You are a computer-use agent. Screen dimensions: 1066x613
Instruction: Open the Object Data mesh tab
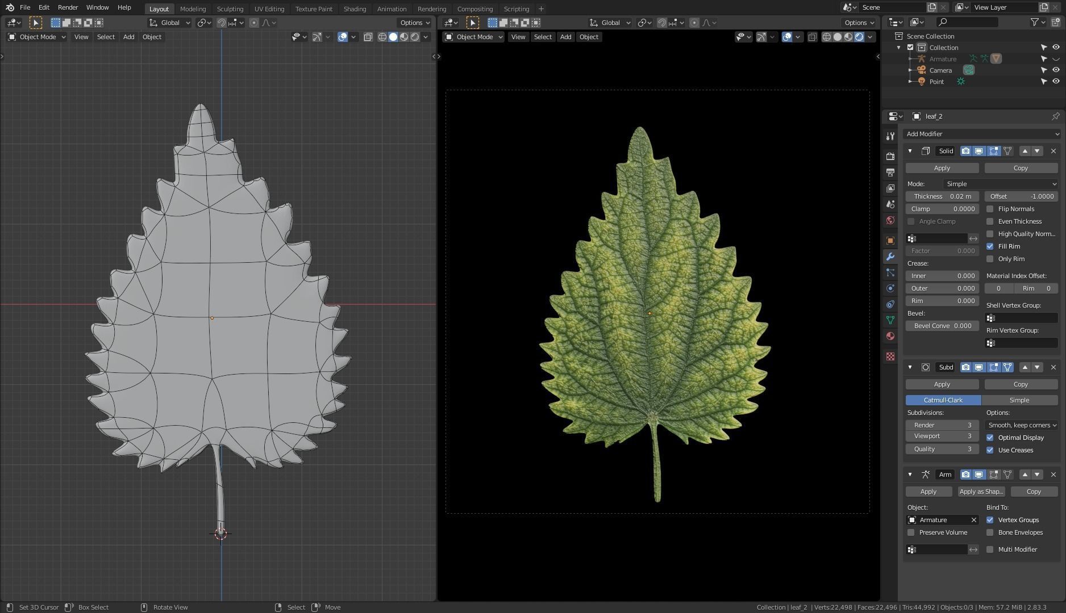pos(890,320)
